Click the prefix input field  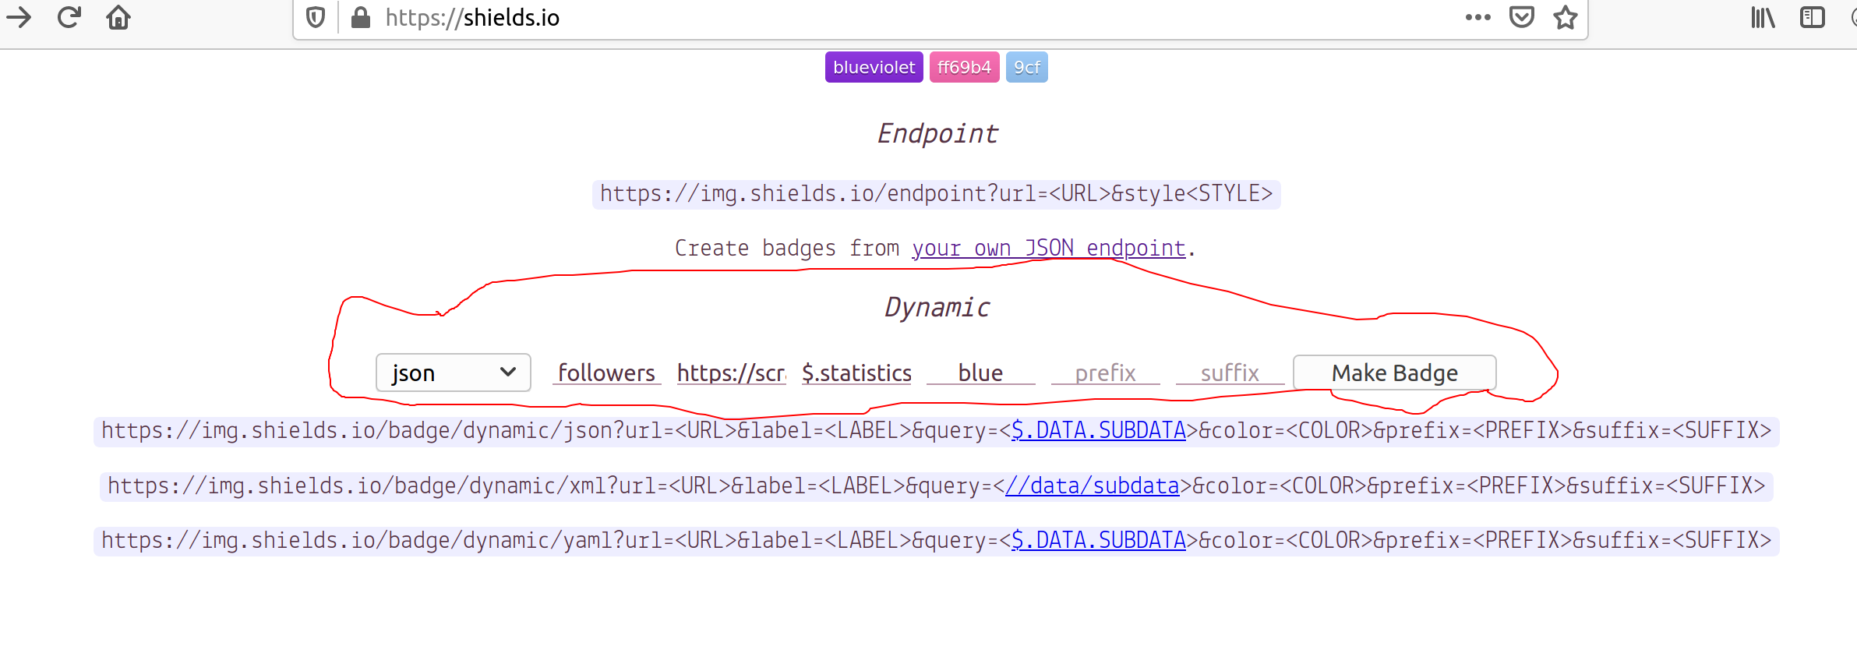pos(1105,373)
